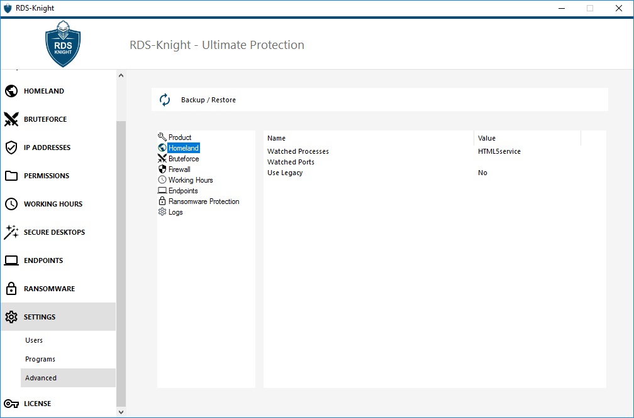Click the Secure Desktops magic wand icon
Image resolution: width=634 pixels, height=418 pixels.
point(11,232)
